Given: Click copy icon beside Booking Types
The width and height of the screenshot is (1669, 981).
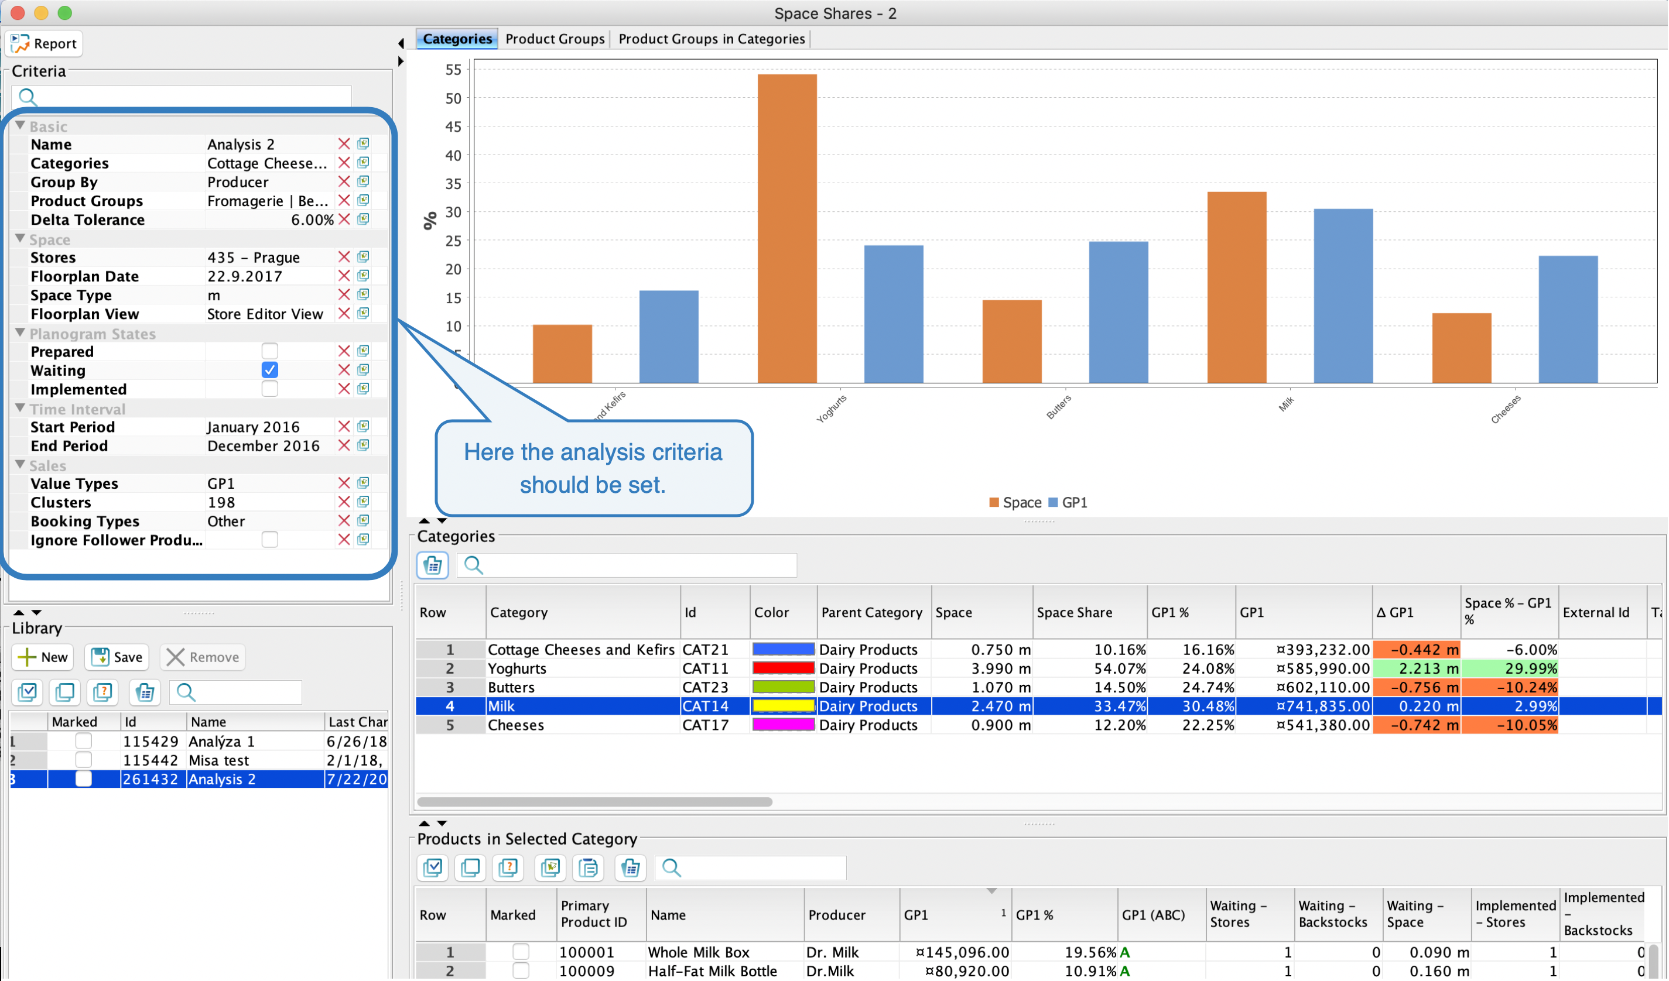Looking at the screenshot, I should click(x=363, y=522).
